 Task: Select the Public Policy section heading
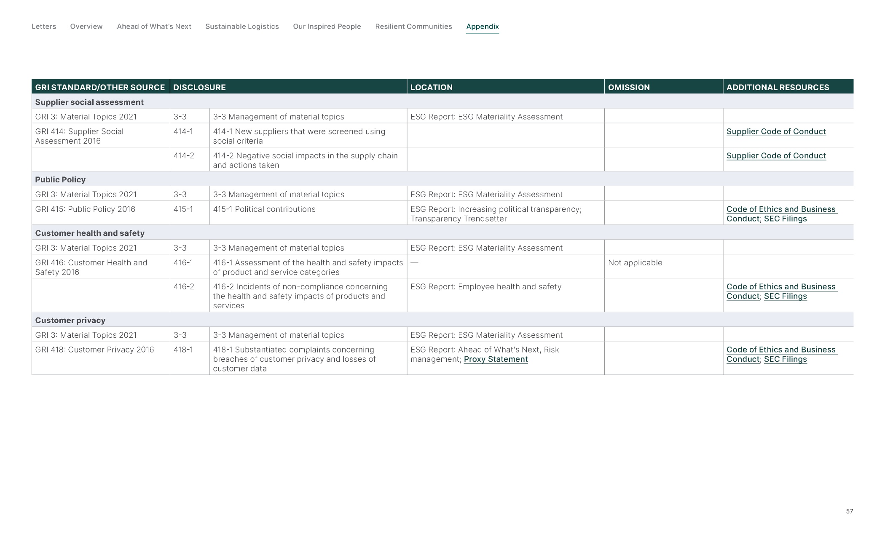[60, 180]
